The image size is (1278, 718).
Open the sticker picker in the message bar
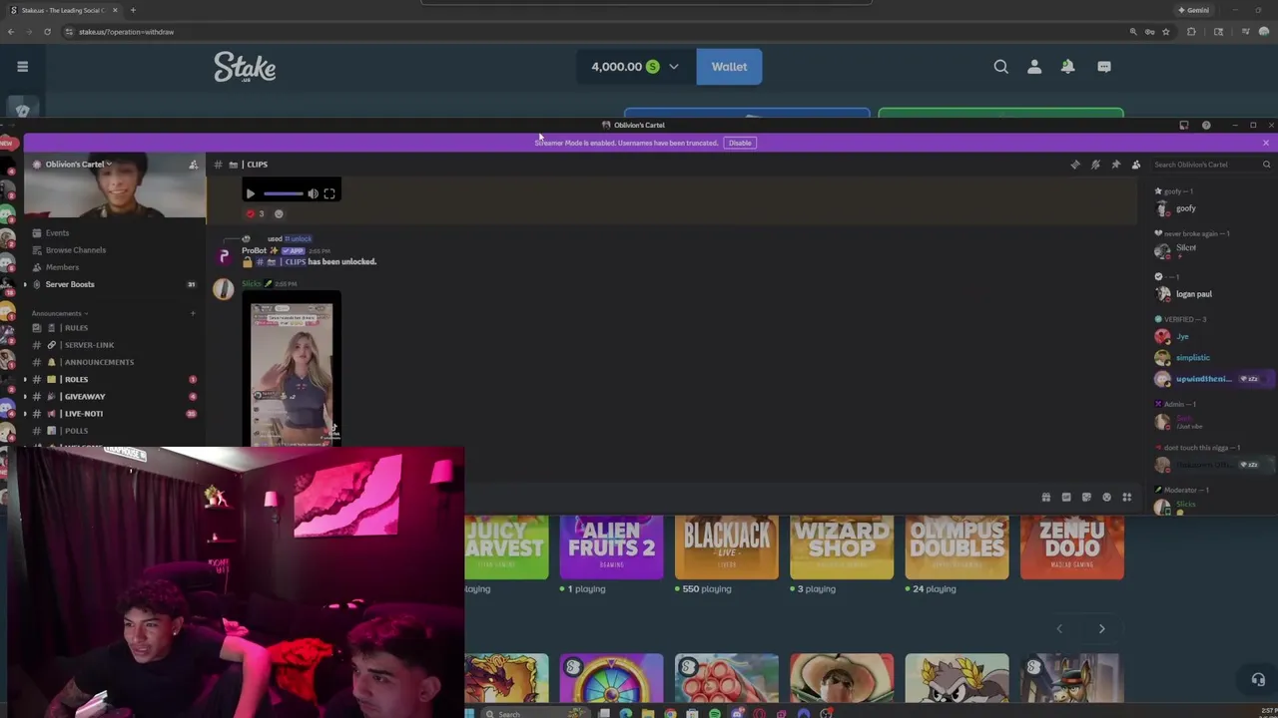(1086, 497)
